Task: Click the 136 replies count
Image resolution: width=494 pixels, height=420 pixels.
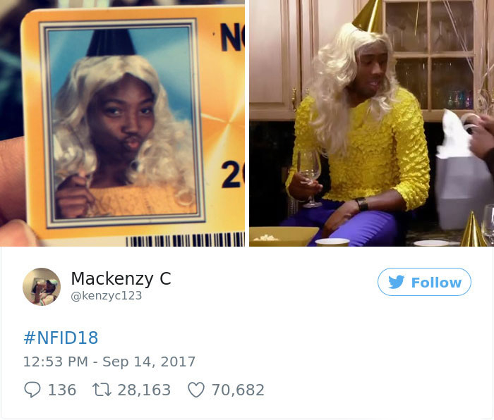Action: pyautogui.click(x=62, y=390)
